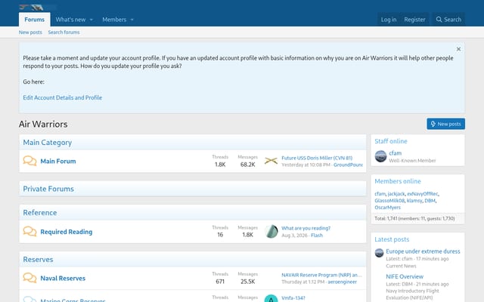Image resolution: width=484 pixels, height=302 pixels.
Task: Open the Vmfa-134? thread link
Action: 293,298
